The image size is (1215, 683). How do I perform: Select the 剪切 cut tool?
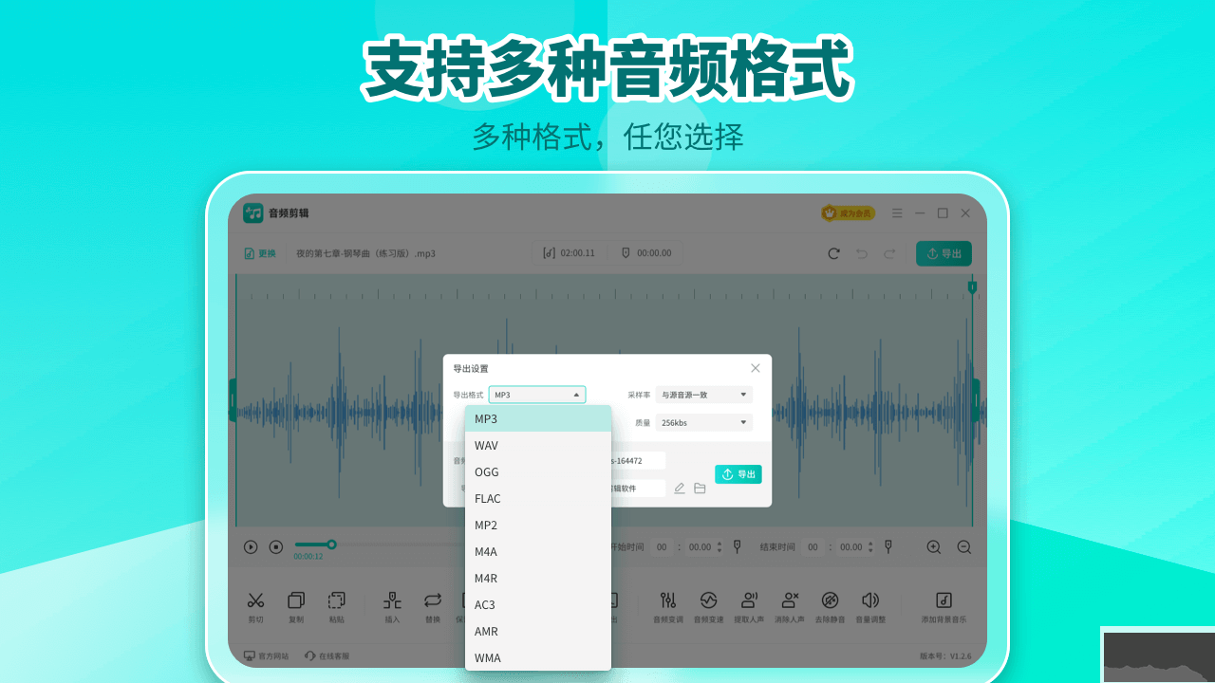click(255, 607)
